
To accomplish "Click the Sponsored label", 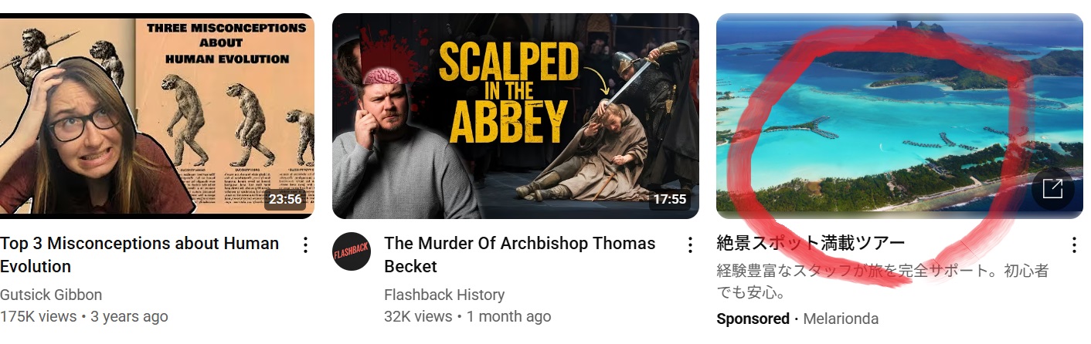I will pos(753,319).
